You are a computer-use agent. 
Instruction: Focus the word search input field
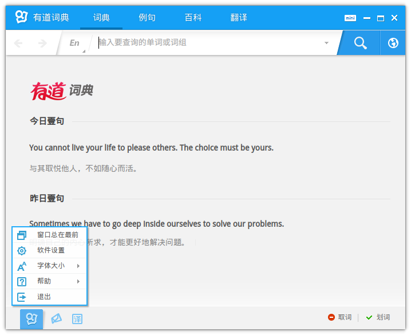(208, 42)
